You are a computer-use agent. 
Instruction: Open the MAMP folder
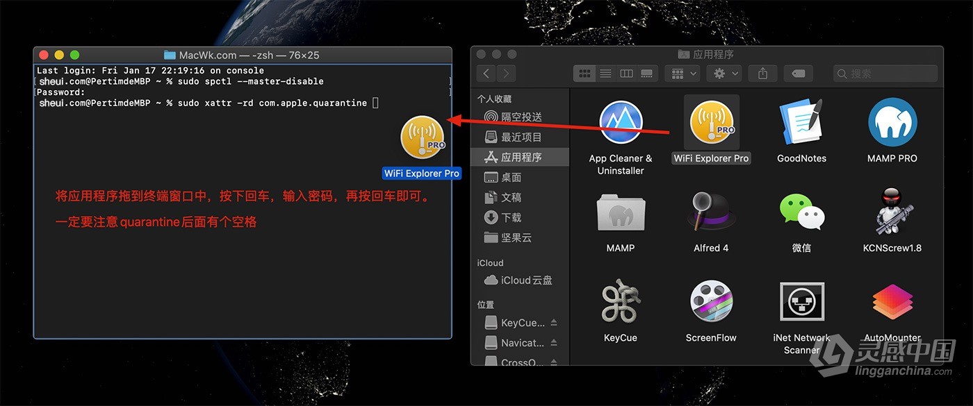pyautogui.click(x=621, y=212)
